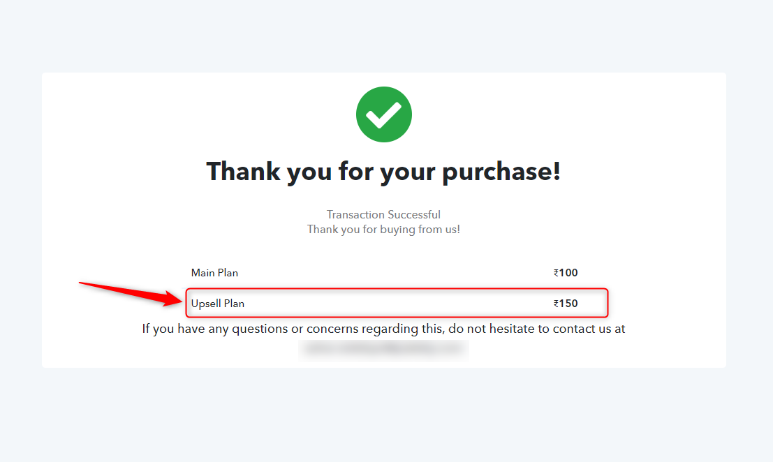The width and height of the screenshot is (773, 462).
Task: Click the word 'Thank' in the main heading
Action: click(x=244, y=171)
